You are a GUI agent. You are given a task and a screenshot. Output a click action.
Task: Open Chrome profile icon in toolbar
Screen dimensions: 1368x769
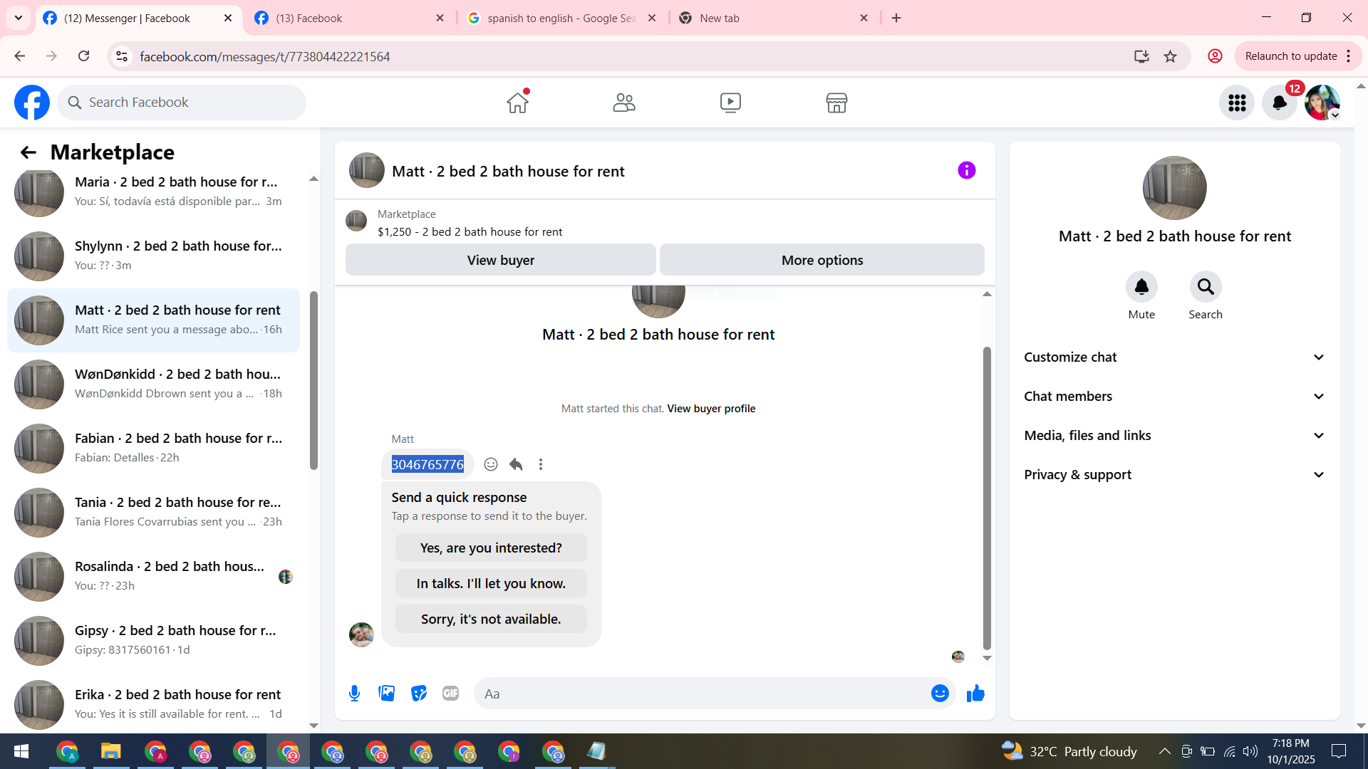tap(1215, 56)
